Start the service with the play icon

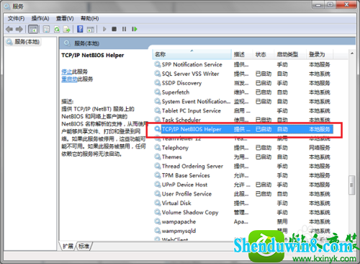[104, 29]
